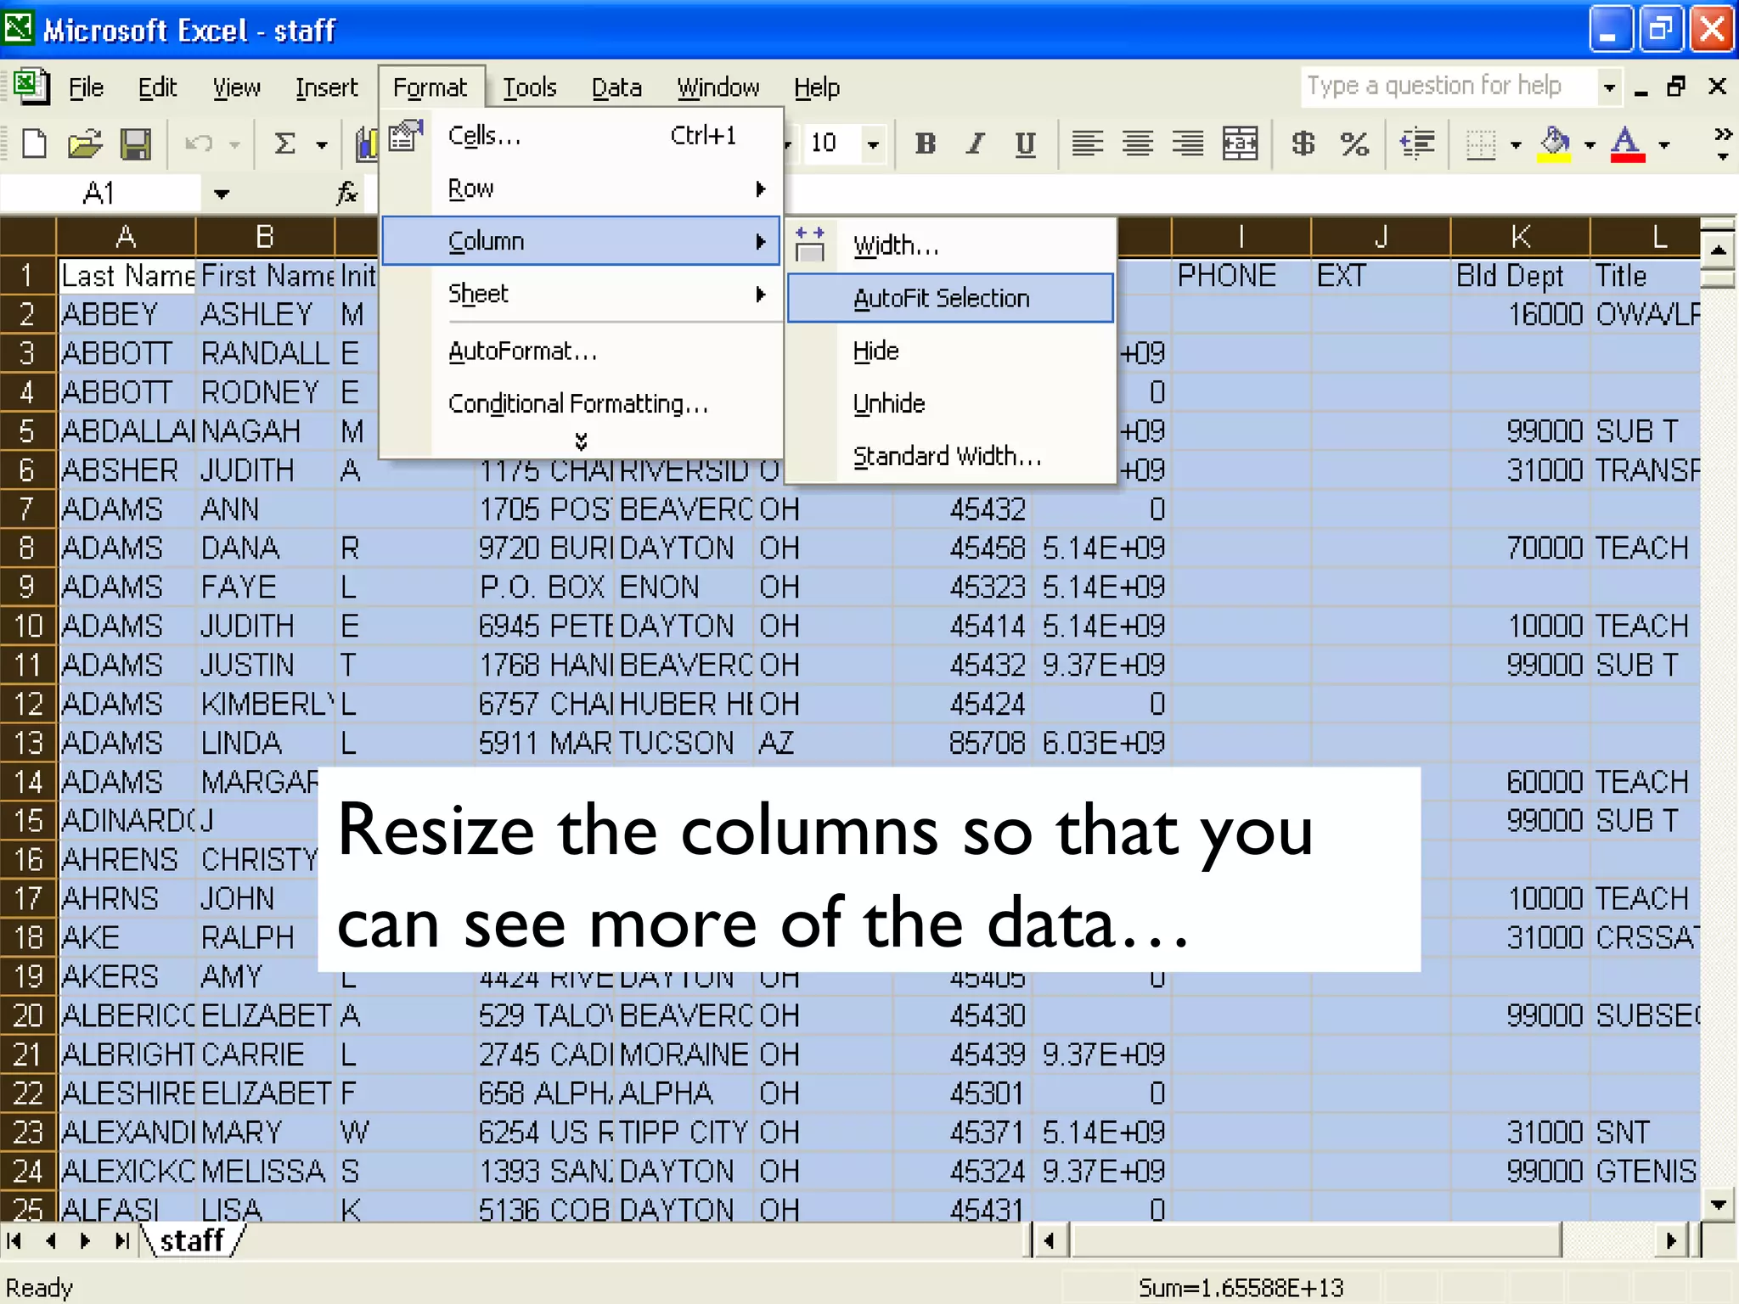
Task: Open the font size dropdown
Action: click(873, 143)
